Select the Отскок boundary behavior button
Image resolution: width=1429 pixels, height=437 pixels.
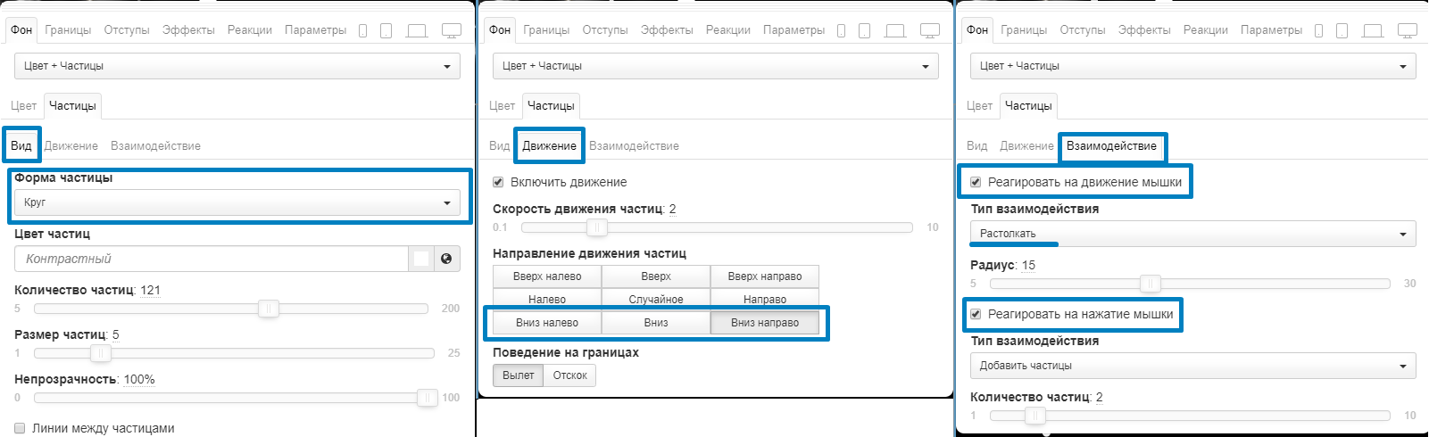569,375
